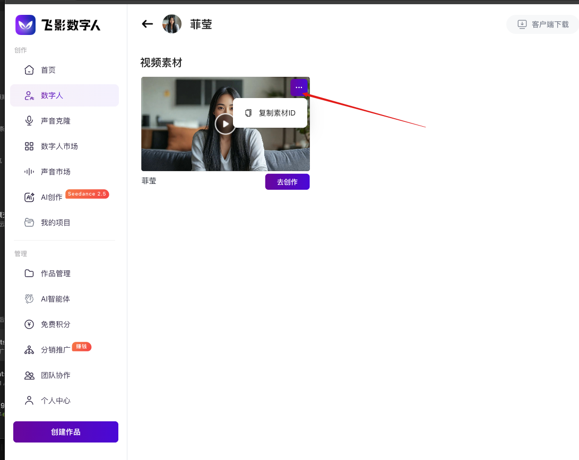The image size is (579, 460).
Task: Toggle the three-dot more options button
Action: pyautogui.click(x=299, y=87)
